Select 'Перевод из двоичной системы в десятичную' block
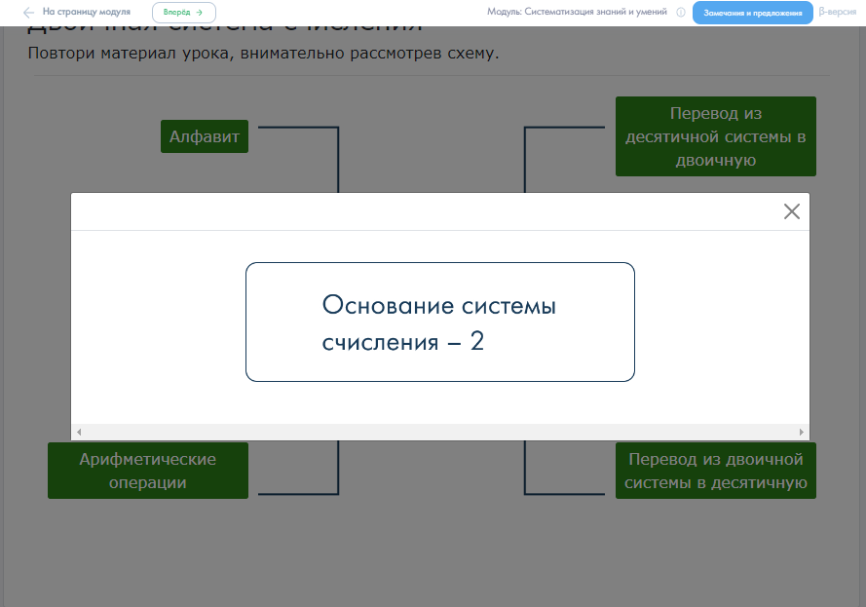This screenshot has width=866, height=607. pos(716,471)
